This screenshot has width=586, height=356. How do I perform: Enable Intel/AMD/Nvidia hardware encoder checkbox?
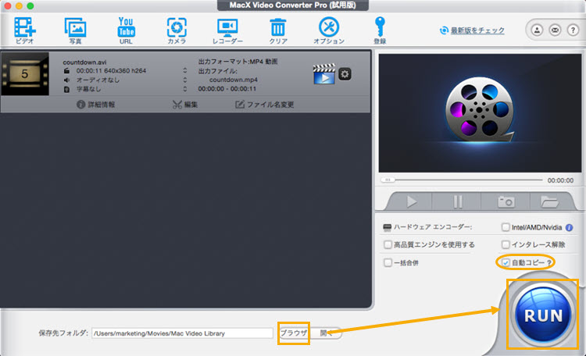coord(506,227)
